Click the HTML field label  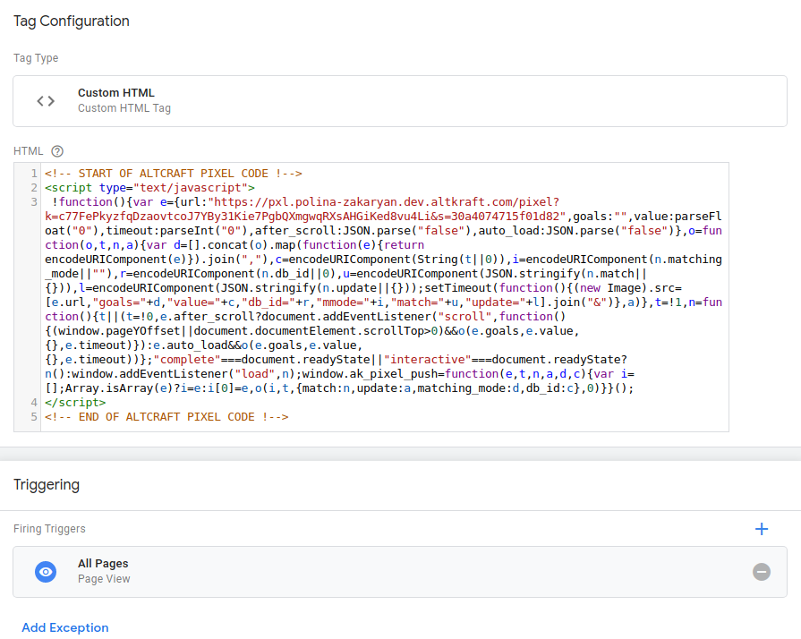28,151
